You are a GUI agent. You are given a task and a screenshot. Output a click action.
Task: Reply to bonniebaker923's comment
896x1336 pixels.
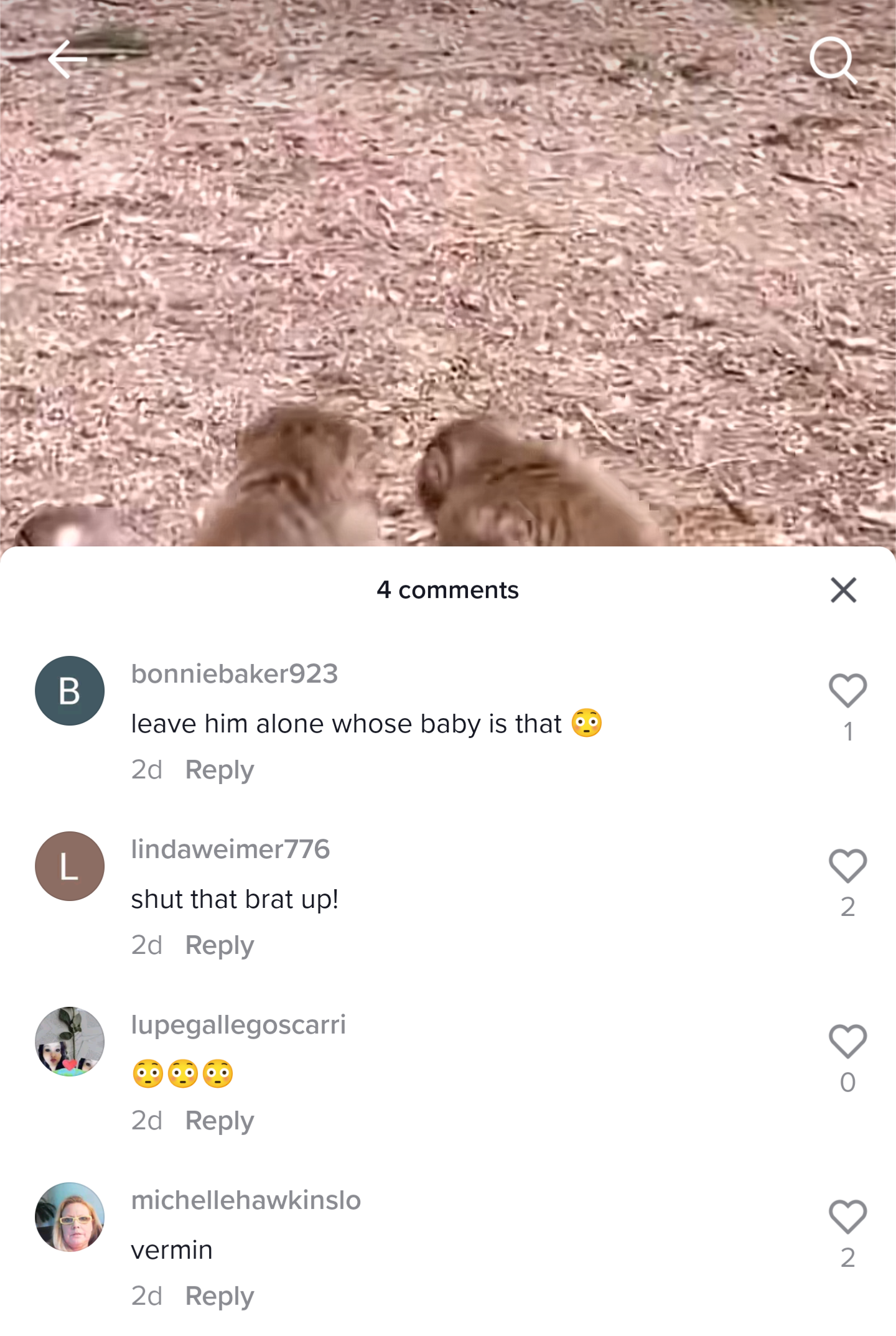point(220,770)
